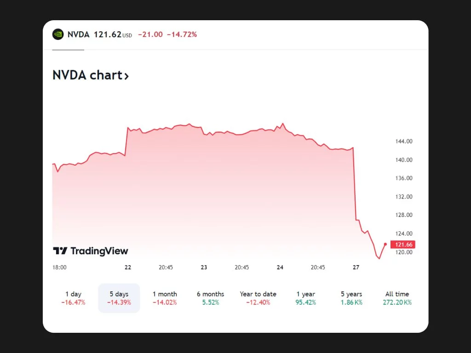471x353 pixels.
Task: Switch to the 1 month range
Action: (165, 298)
